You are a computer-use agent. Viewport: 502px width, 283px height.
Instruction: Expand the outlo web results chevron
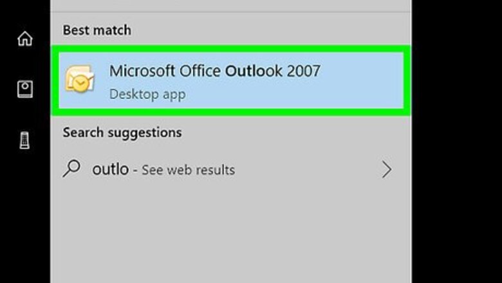click(386, 170)
